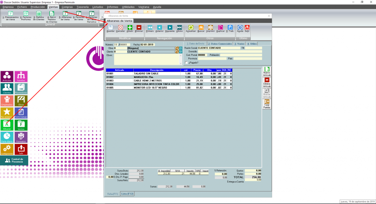Viewport: 376px width, 204px height.
Task: Open Presupuestos de Venta in ribbon
Action: [x=10, y=16]
